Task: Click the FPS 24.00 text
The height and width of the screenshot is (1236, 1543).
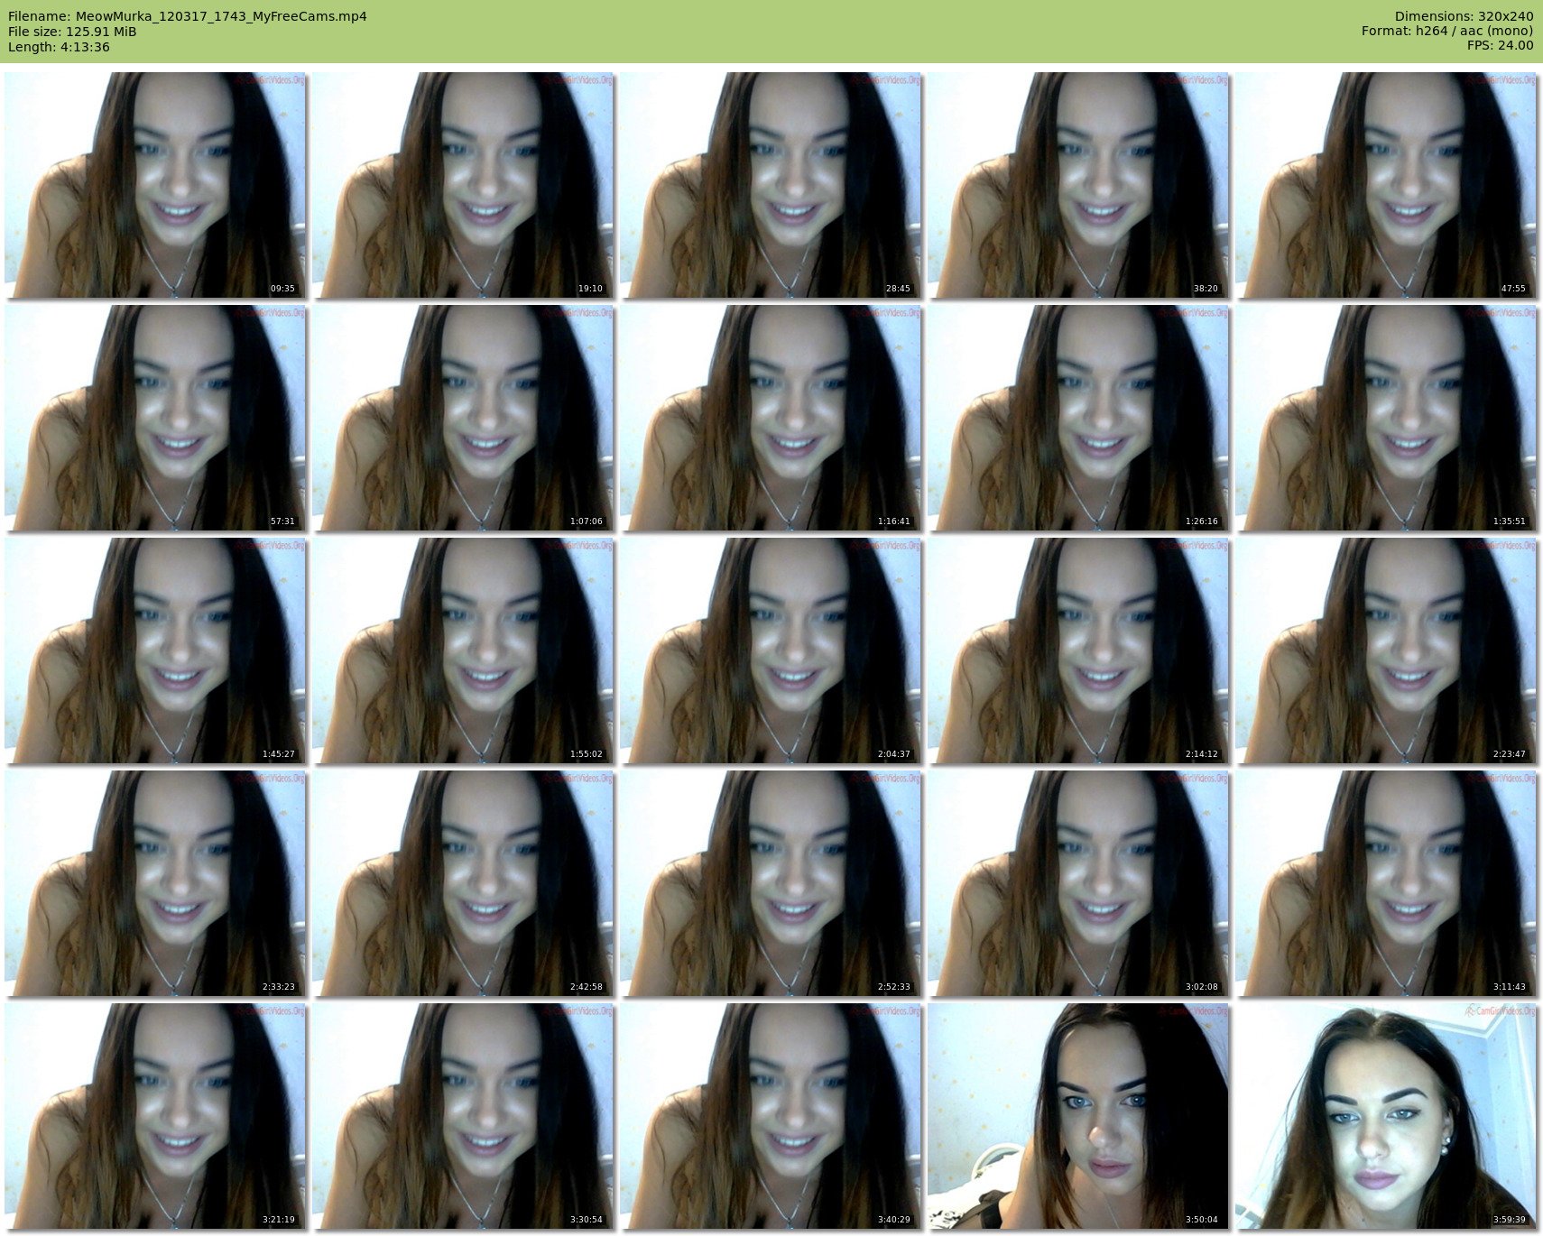Action: [1500, 45]
